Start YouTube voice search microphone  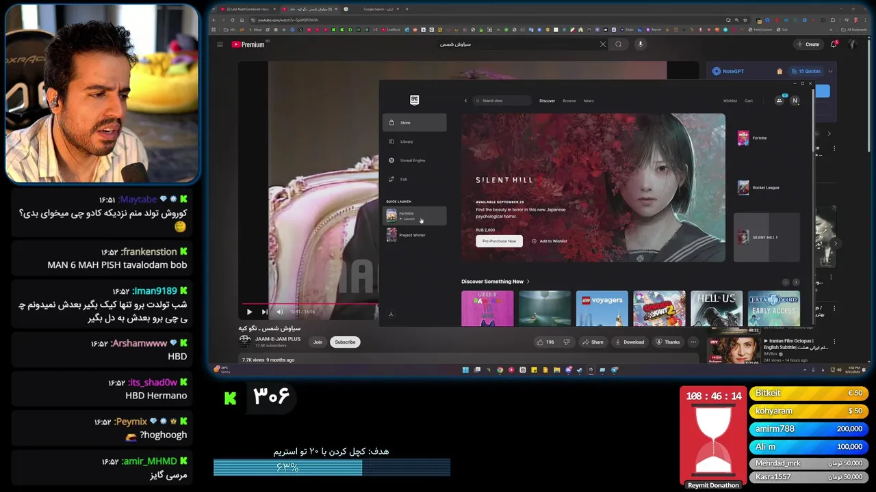(641, 44)
